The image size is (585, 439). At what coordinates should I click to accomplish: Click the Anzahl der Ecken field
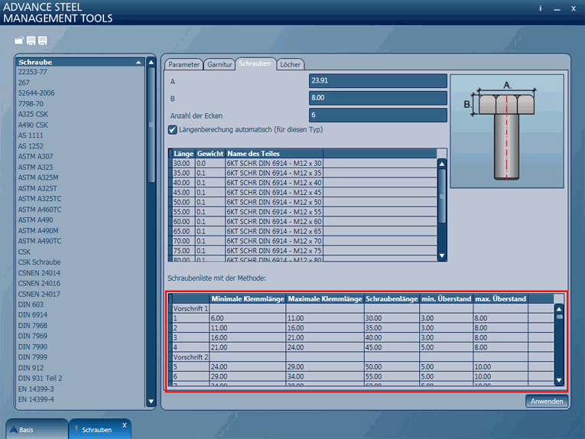pos(378,115)
